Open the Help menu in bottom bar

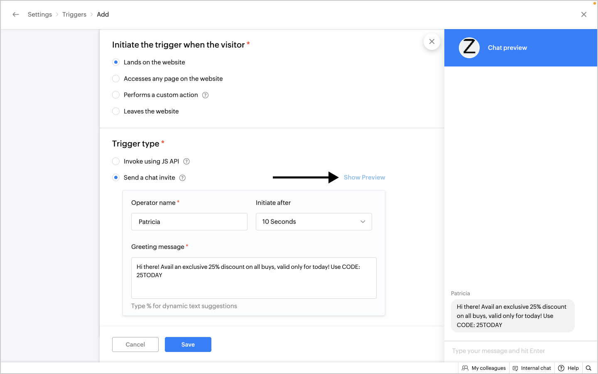point(569,368)
